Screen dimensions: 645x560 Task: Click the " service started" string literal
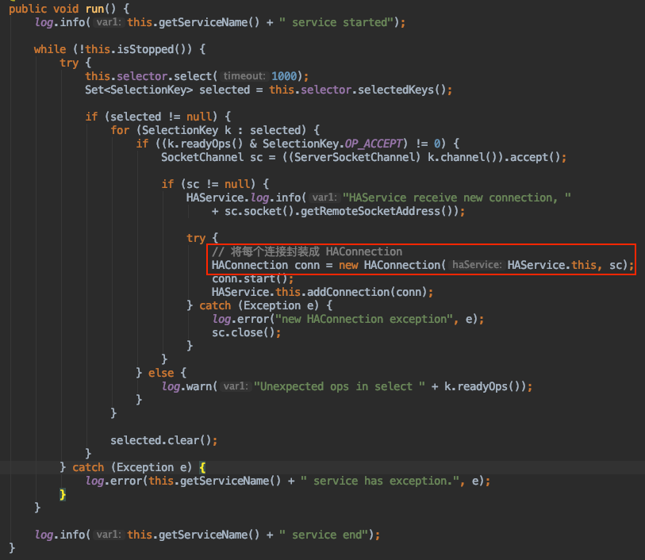tap(341, 22)
